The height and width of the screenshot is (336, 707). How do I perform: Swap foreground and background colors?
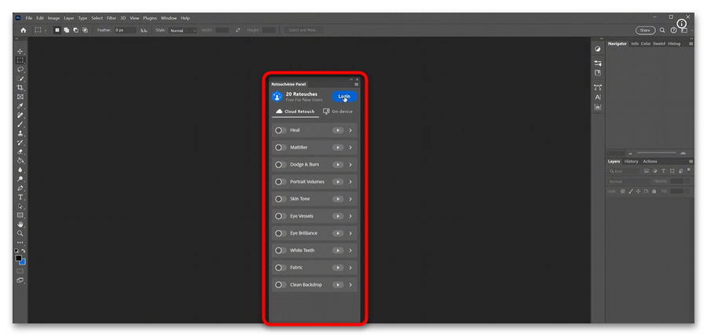(24, 250)
